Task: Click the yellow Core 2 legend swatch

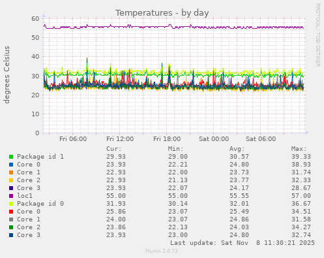Action: (x=11, y=180)
